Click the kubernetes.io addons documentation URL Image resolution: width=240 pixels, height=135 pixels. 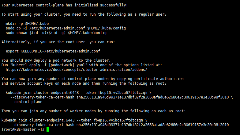click(x=77, y=70)
